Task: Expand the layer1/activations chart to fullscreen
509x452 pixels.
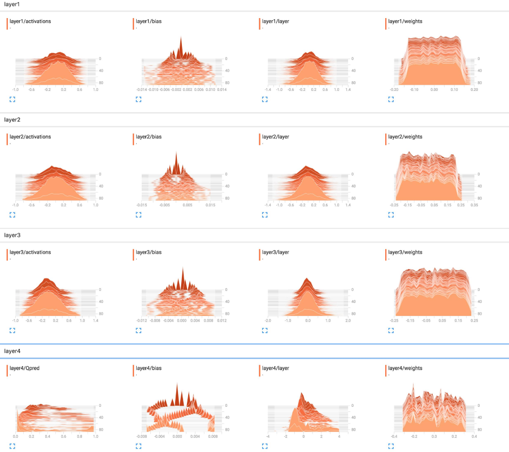Action: pyautogui.click(x=12, y=99)
